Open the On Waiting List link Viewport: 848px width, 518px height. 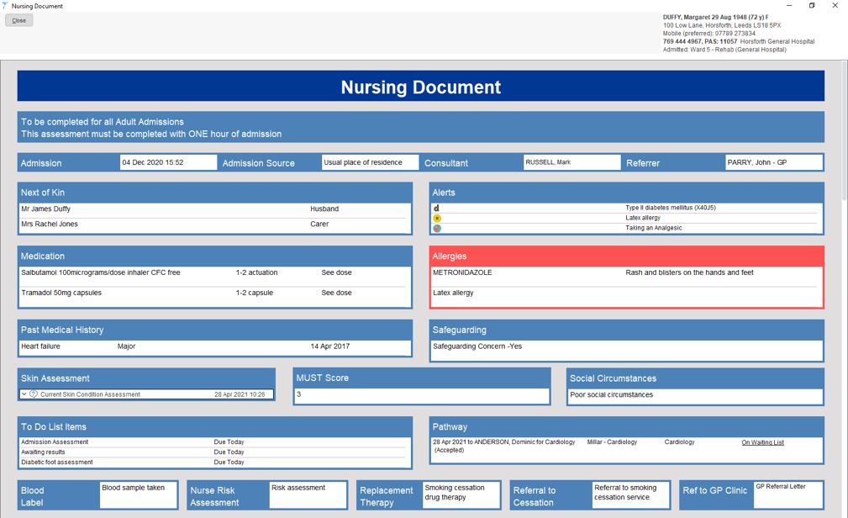[761, 441]
